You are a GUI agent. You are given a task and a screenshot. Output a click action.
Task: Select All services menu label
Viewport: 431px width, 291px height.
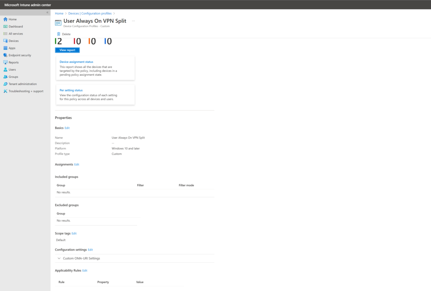tap(16, 34)
